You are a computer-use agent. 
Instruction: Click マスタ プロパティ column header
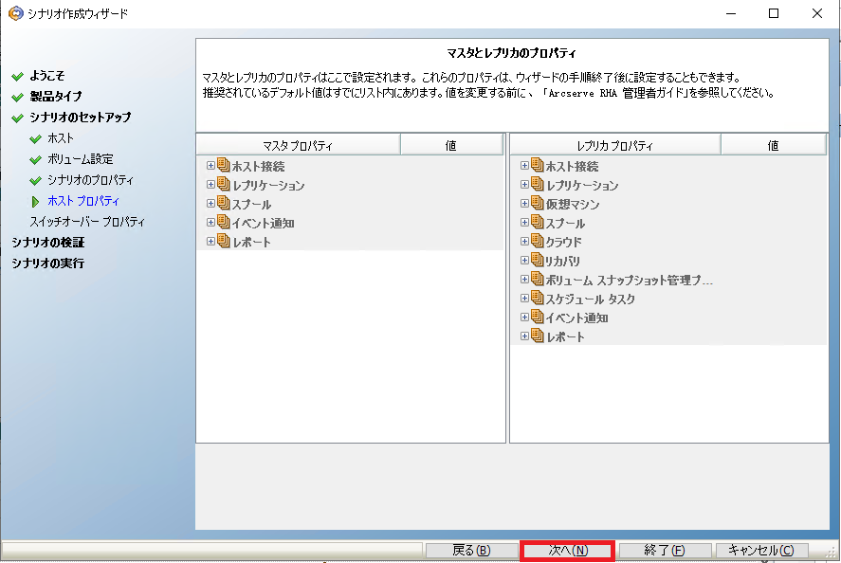point(299,145)
